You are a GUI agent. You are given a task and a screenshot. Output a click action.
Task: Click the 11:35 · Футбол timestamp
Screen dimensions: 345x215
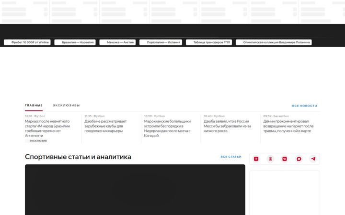[x=94, y=116]
